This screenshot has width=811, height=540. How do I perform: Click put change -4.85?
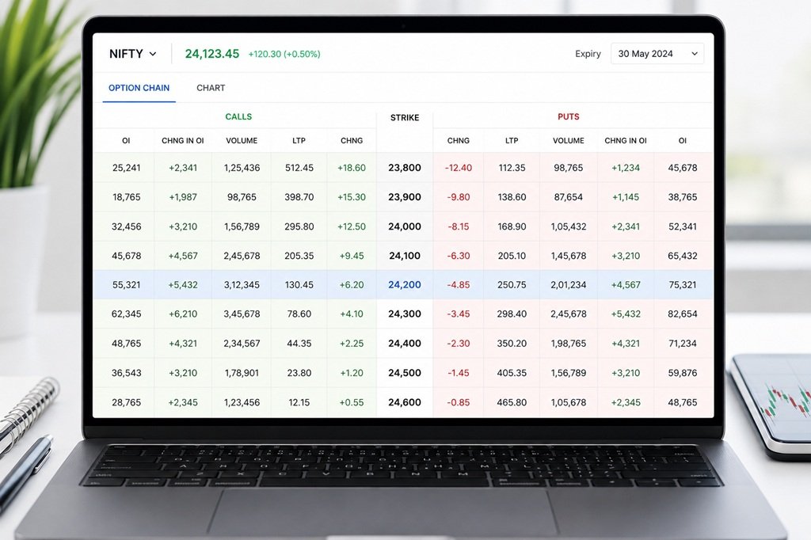(x=459, y=284)
